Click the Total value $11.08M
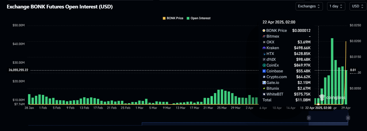Image resolution: width=367 pixels, height=131 pixels. click(x=303, y=100)
